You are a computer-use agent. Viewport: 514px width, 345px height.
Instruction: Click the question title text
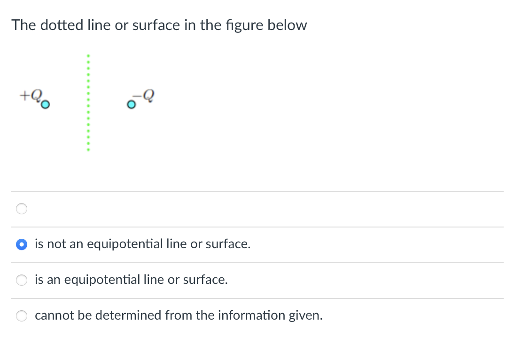(x=159, y=25)
